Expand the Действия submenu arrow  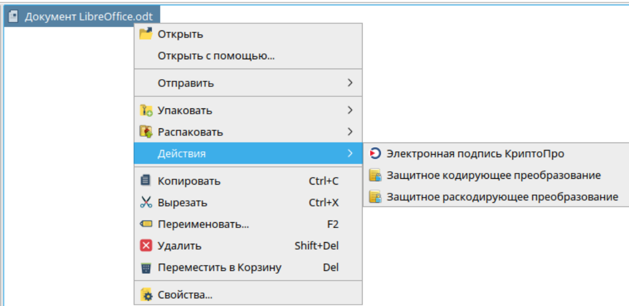click(x=350, y=153)
